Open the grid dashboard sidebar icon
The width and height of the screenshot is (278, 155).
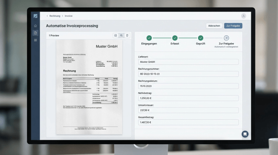click(x=35, y=40)
